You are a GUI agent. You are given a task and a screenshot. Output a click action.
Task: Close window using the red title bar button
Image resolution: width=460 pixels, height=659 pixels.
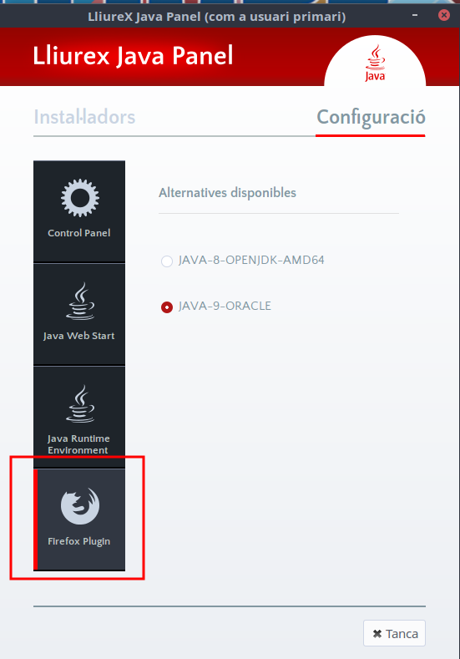click(x=443, y=16)
